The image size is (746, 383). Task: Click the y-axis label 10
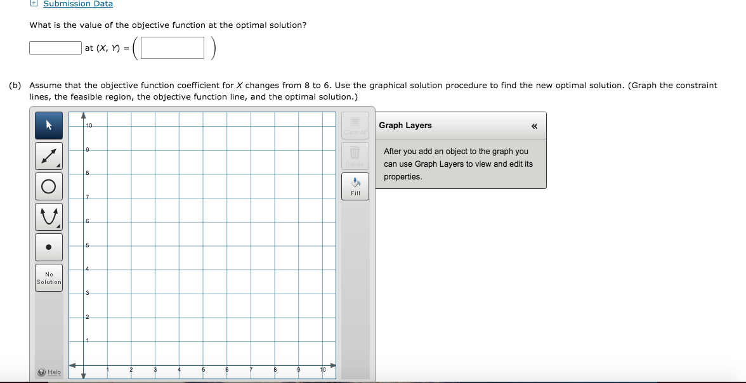(x=89, y=126)
